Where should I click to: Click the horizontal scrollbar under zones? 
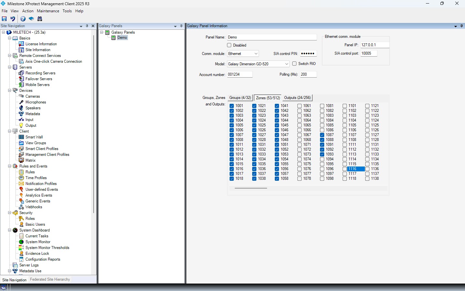click(251, 188)
